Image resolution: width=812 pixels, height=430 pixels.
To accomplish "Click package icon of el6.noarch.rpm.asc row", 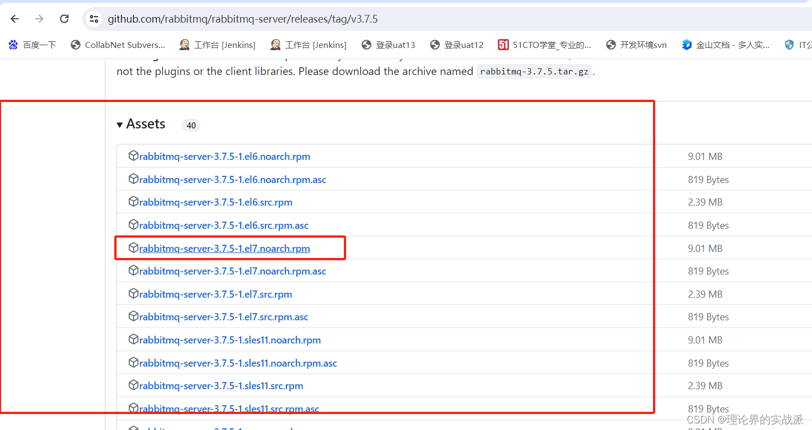I will (x=133, y=179).
